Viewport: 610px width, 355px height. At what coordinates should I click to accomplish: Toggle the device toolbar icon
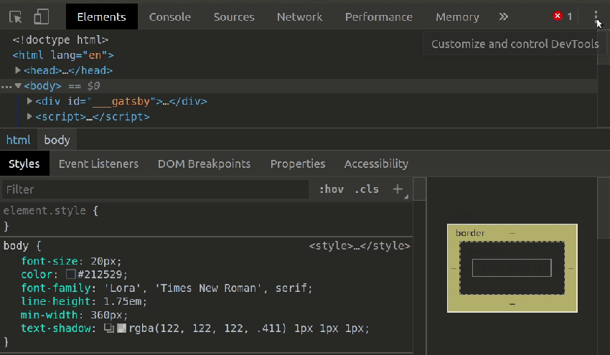(42, 16)
